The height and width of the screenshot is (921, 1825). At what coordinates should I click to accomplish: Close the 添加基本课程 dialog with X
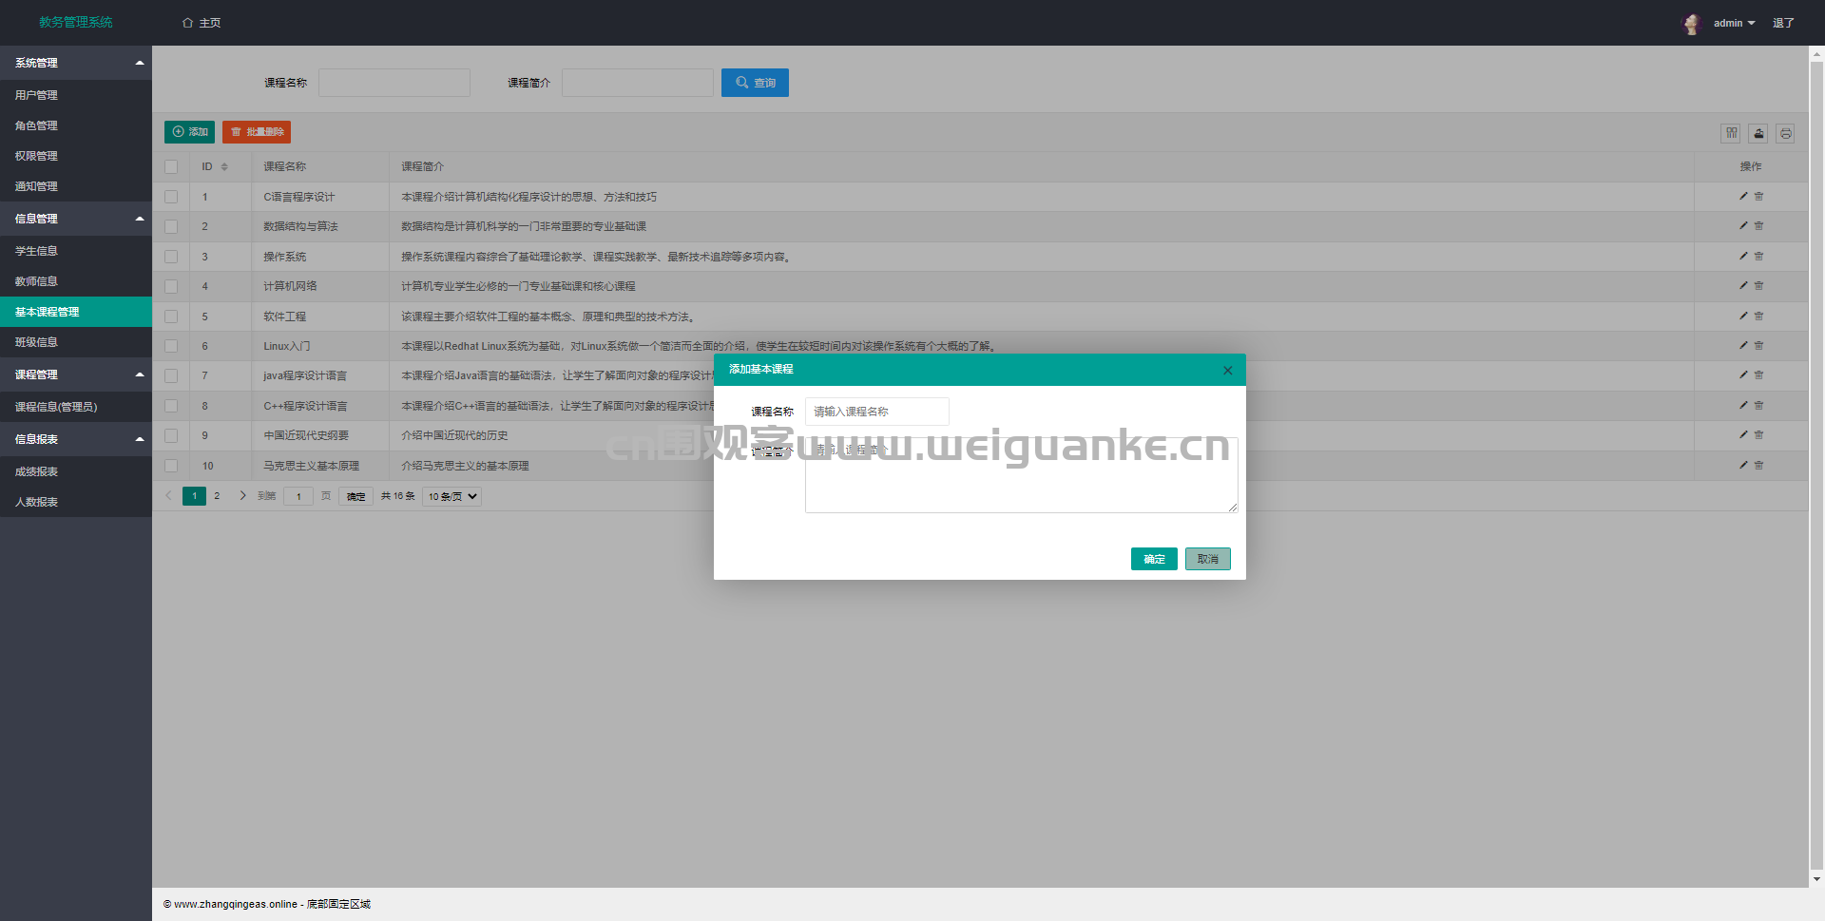click(x=1227, y=370)
